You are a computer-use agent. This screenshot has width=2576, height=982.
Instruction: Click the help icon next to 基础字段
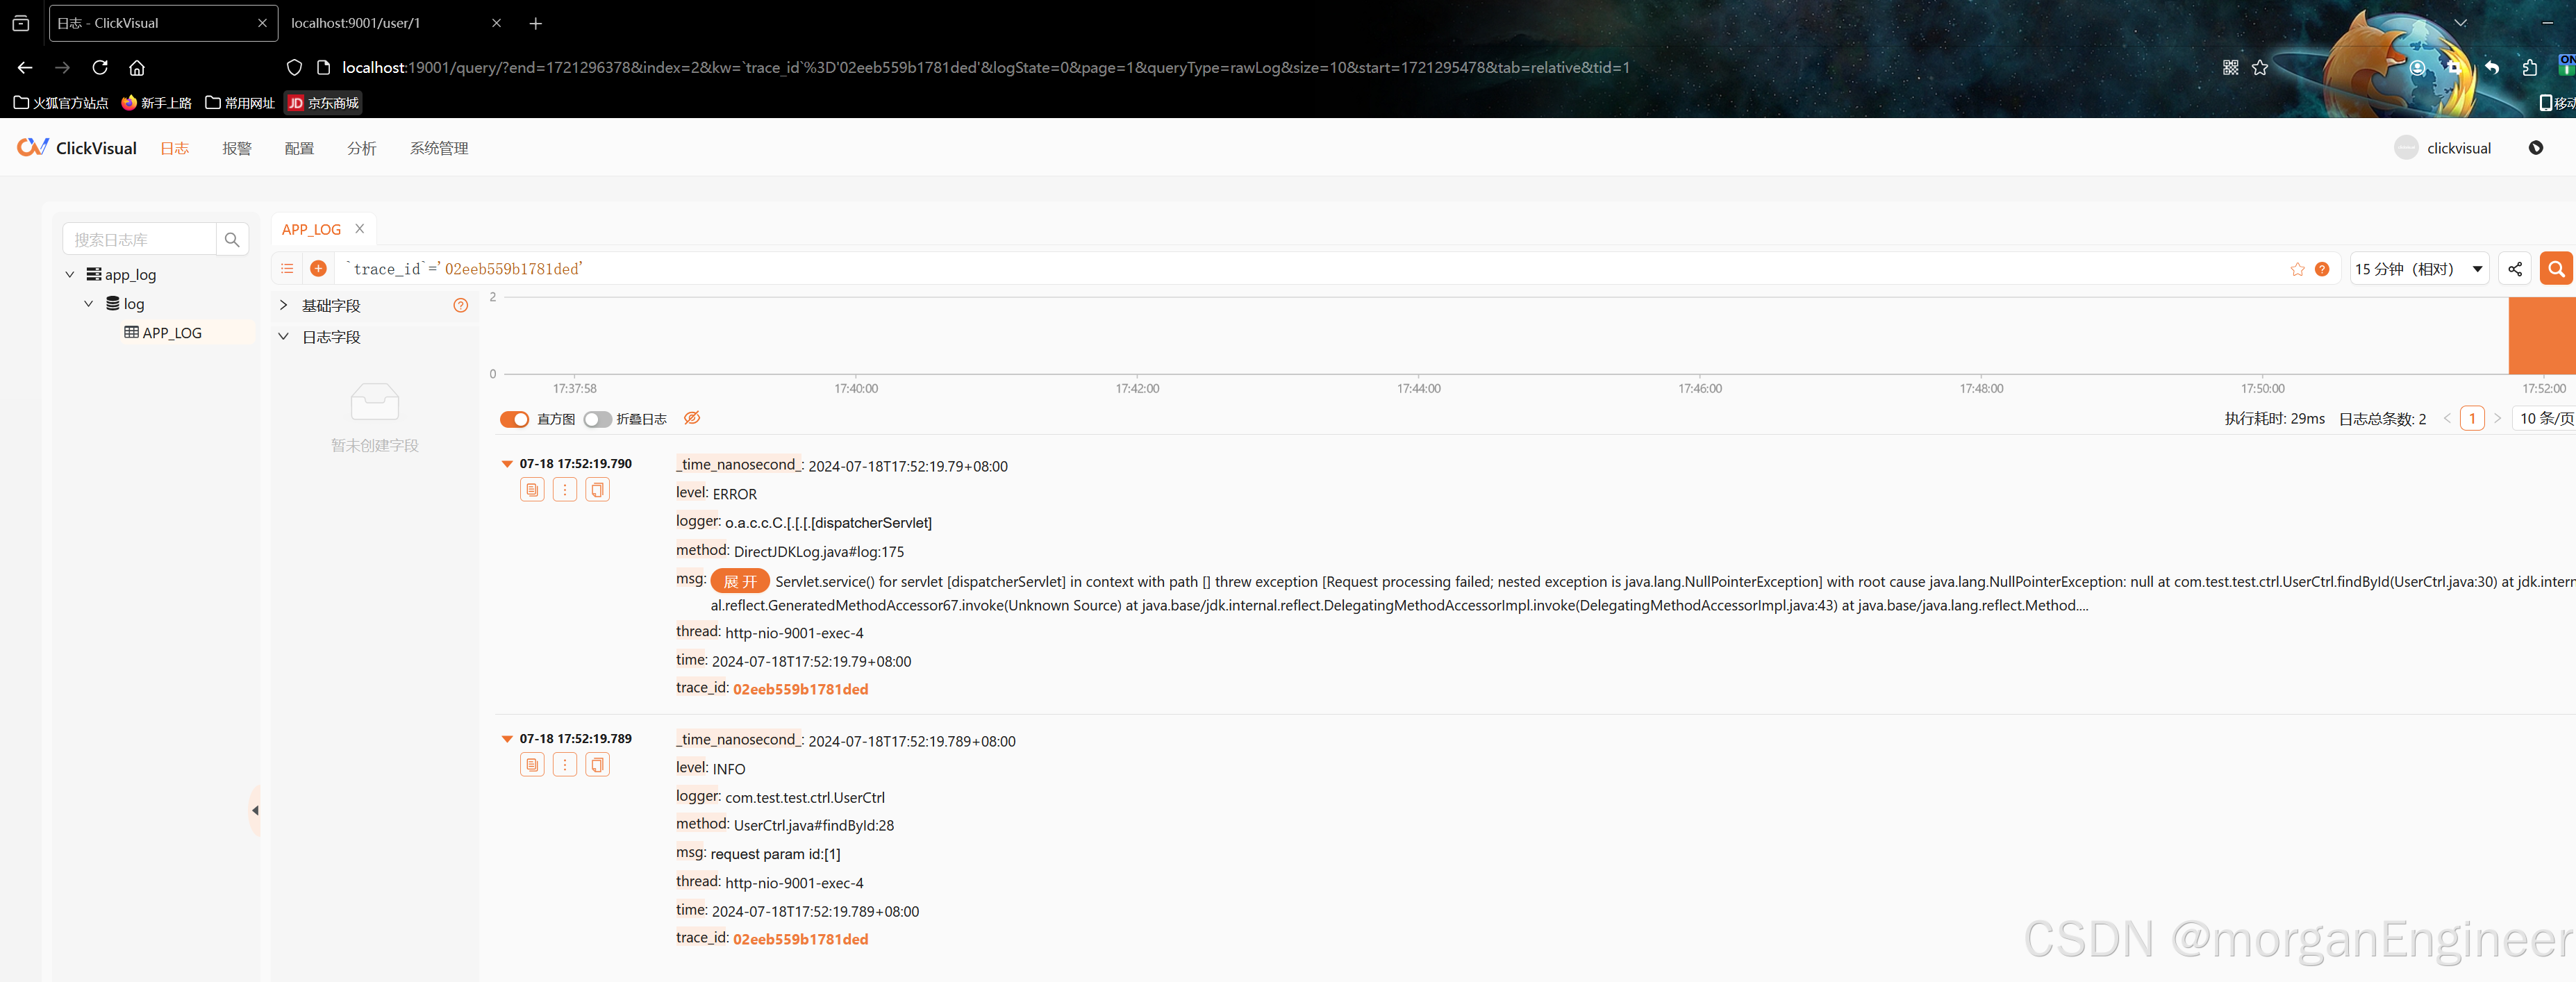click(460, 305)
